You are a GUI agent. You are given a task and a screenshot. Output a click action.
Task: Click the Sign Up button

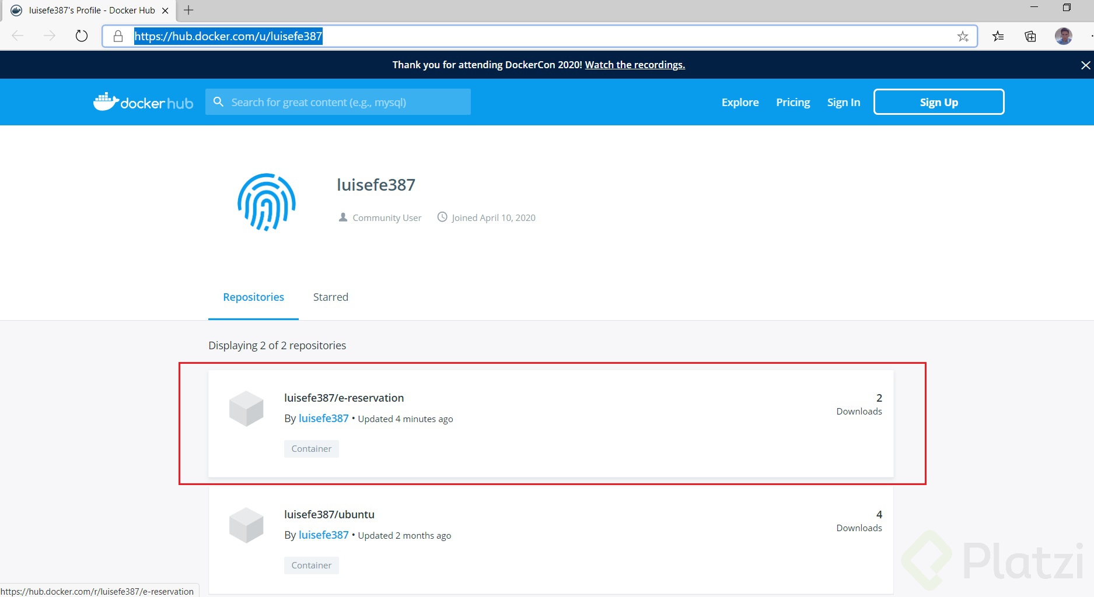[x=939, y=102]
